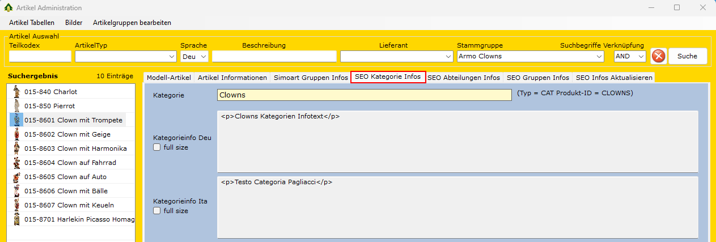Click the Clown mit Geige thumbnail icon
This screenshot has width=716, height=242.
click(16, 134)
